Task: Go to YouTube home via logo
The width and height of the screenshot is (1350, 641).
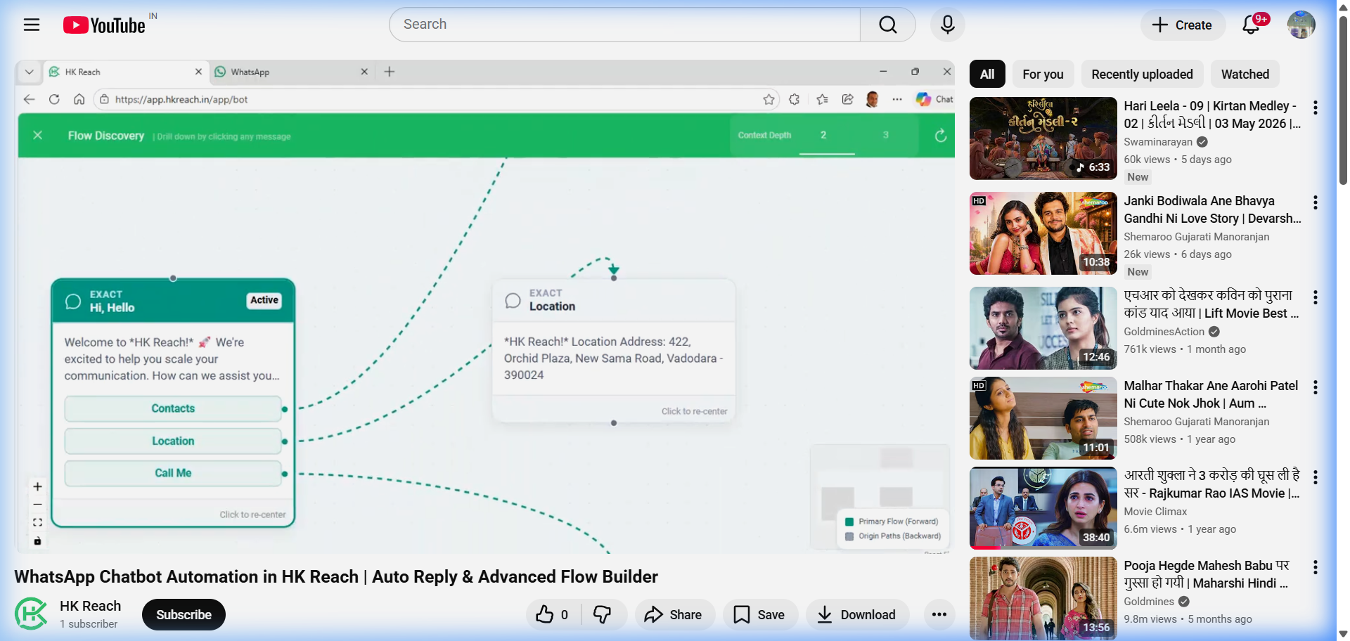Action: (104, 25)
